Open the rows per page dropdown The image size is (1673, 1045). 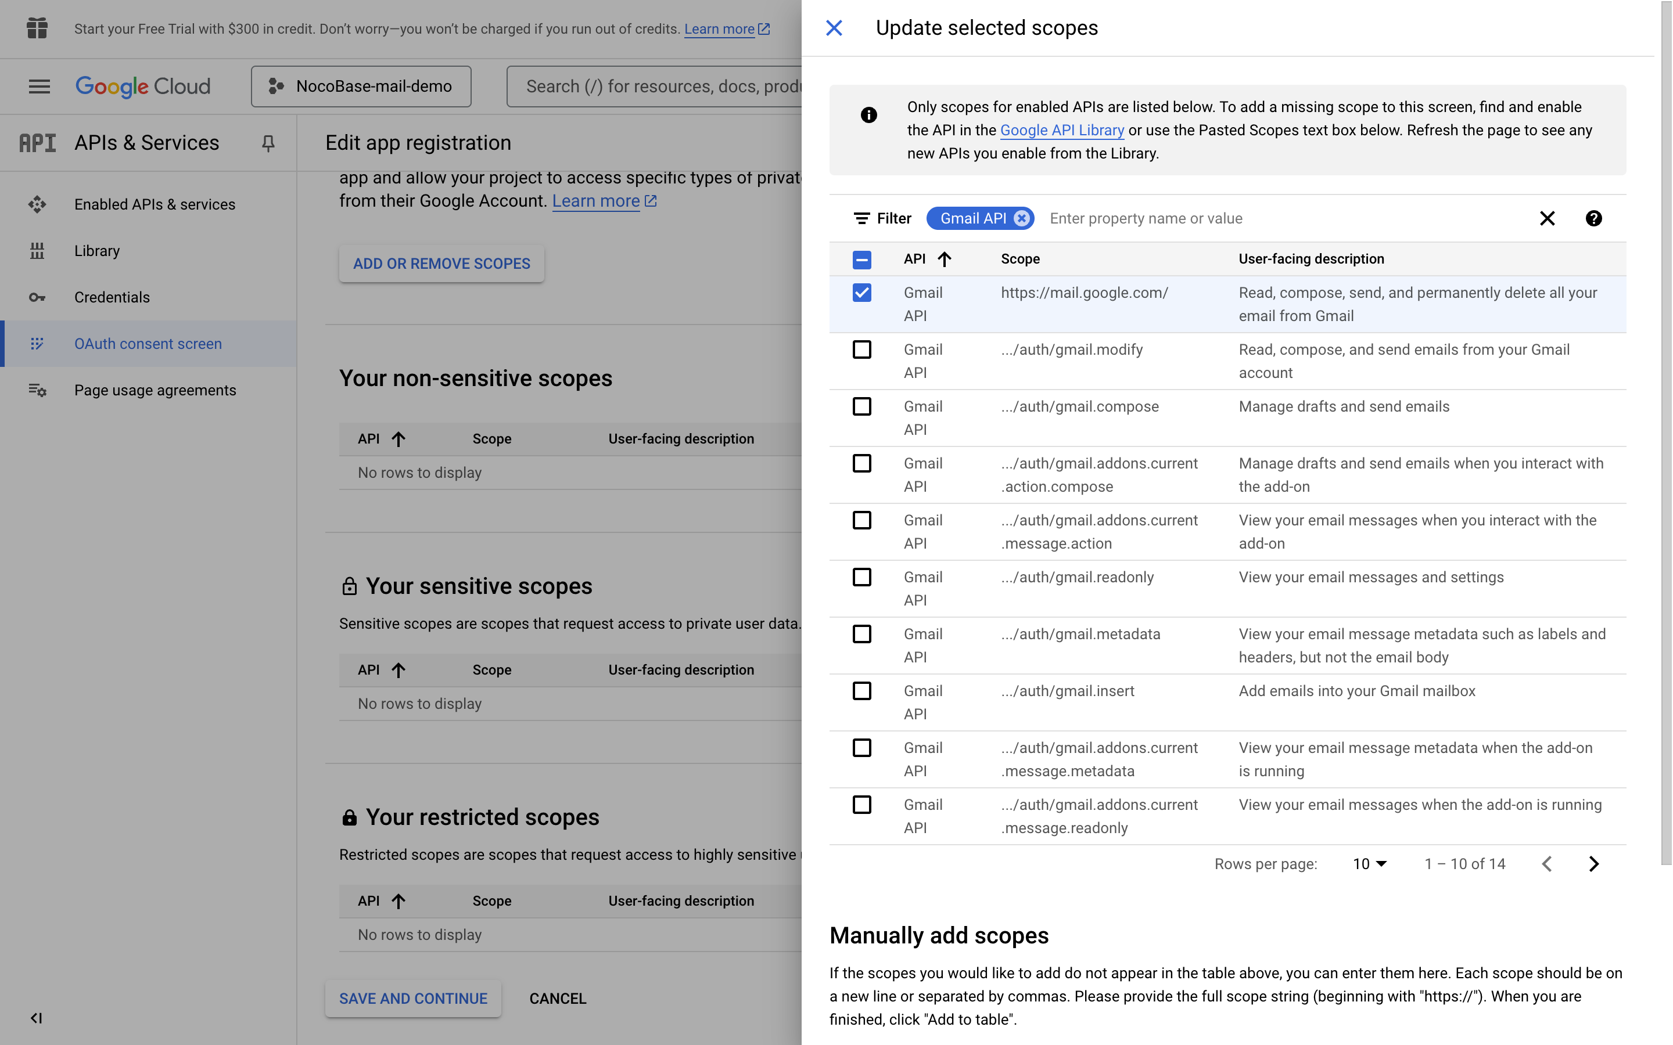coord(1370,864)
